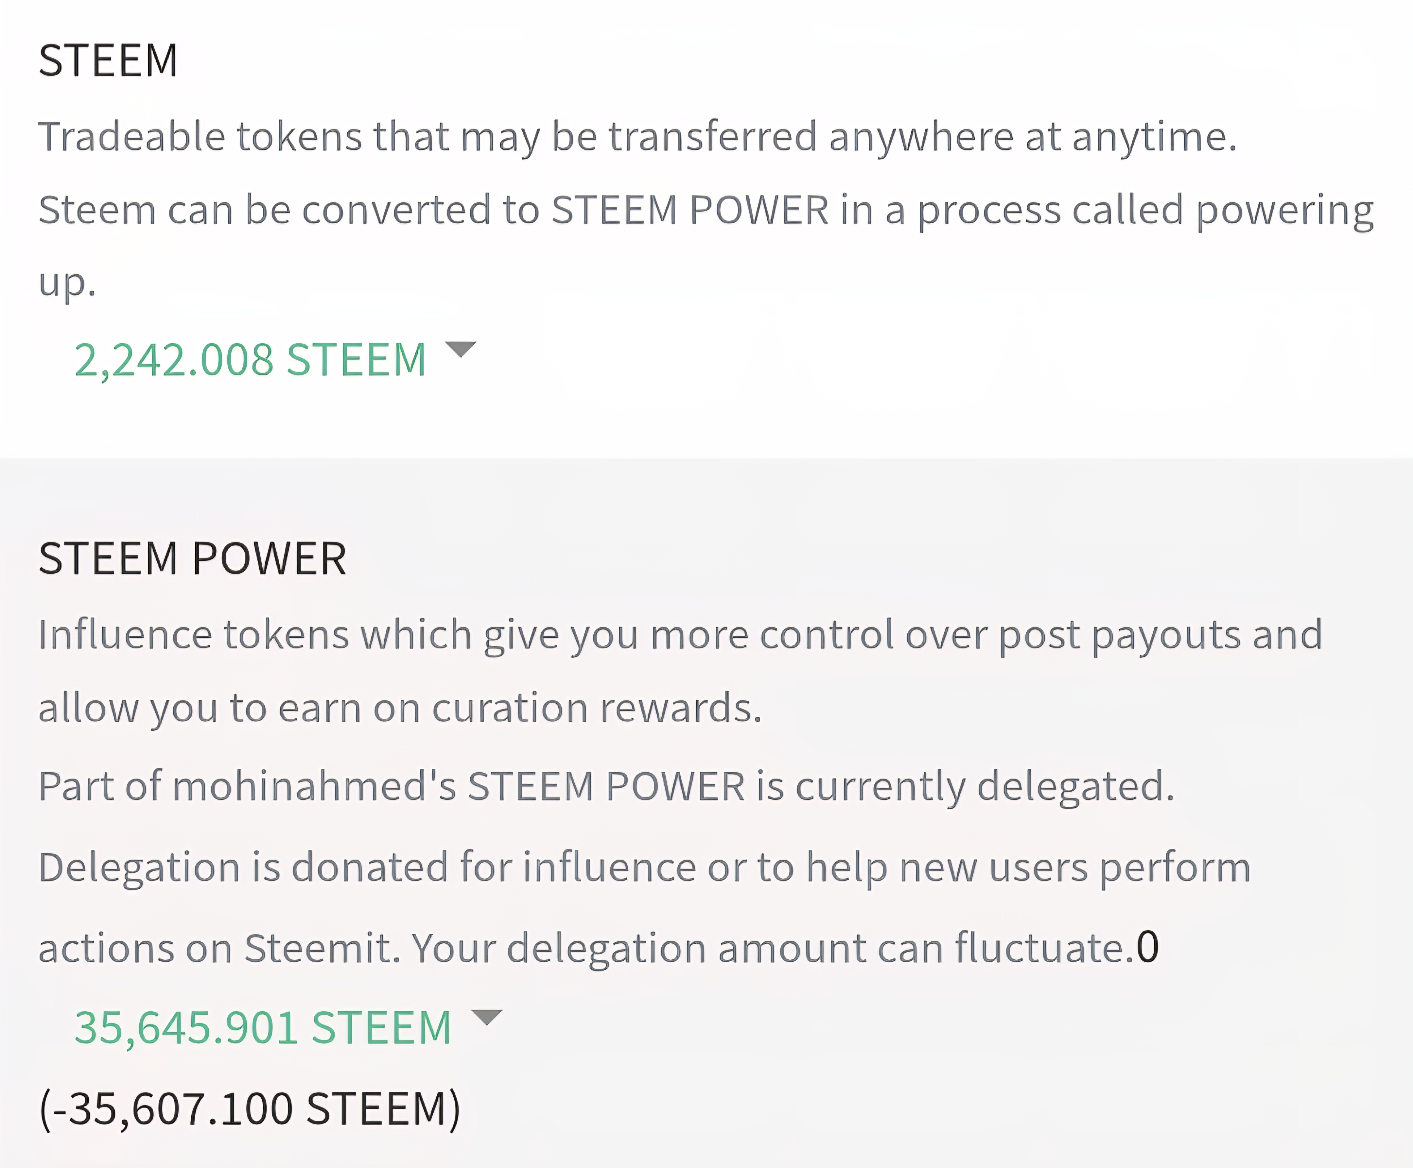Screen dimensions: 1413x1168
Task: Click the STEEM section heading
Action: pos(108,60)
